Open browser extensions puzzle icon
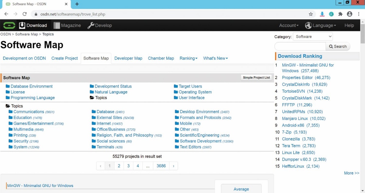Image resolution: width=365 pixels, height=193 pixels. (340, 14)
